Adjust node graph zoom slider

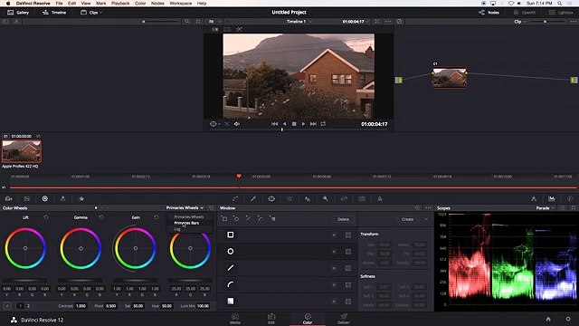click(548, 22)
